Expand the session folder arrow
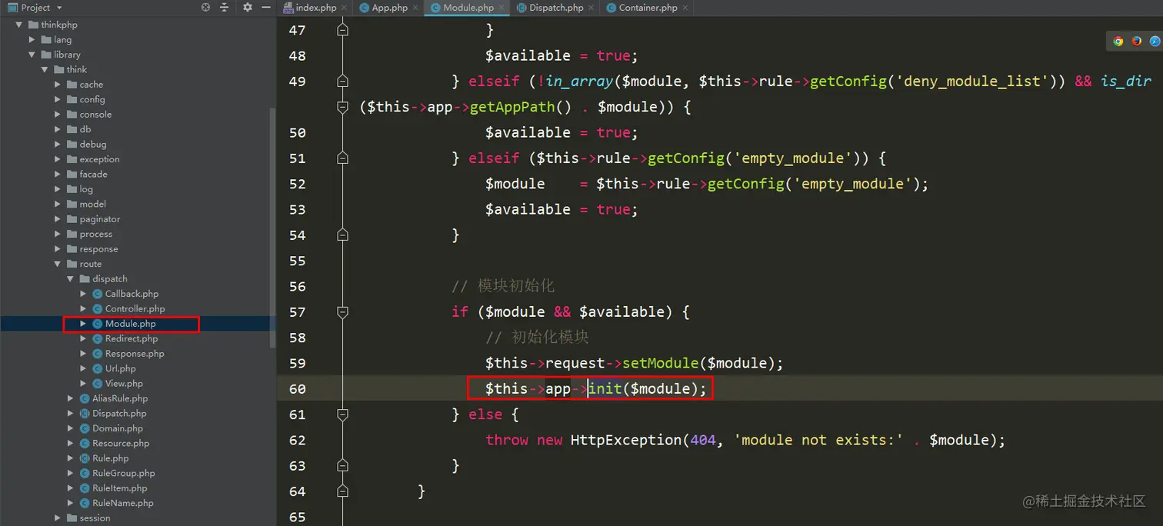This screenshot has width=1163, height=526. (x=58, y=518)
